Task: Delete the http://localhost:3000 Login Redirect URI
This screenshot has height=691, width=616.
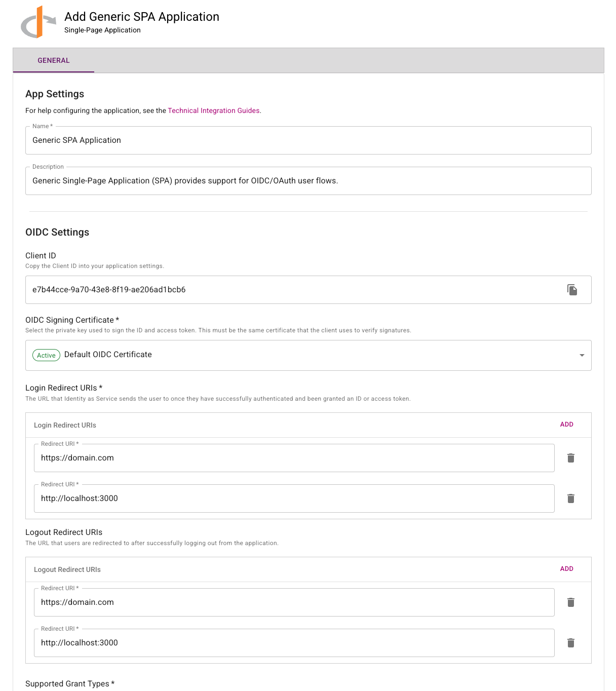Action: pyautogui.click(x=570, y=498)
